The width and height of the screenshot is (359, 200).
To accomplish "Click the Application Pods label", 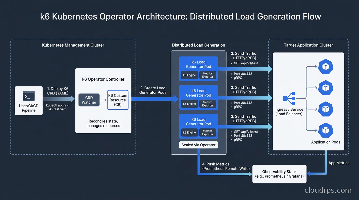I will tap(326, 142).
